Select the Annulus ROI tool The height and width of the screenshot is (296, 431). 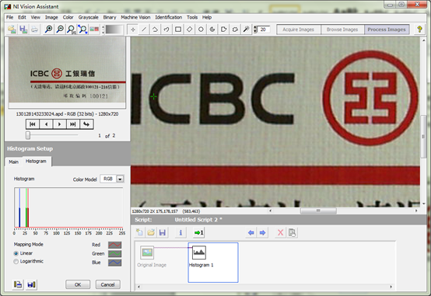(x=212, y=30)
